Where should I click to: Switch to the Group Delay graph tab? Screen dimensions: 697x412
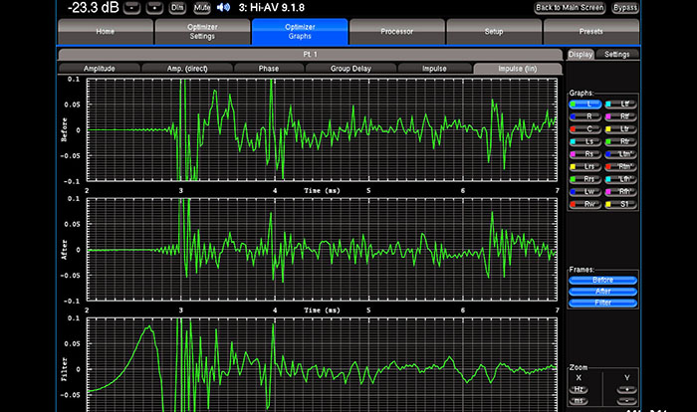pos(350,69)
